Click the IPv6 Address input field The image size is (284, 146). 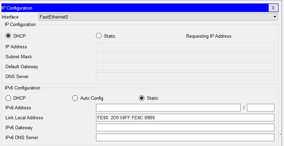tap(168, 108)
